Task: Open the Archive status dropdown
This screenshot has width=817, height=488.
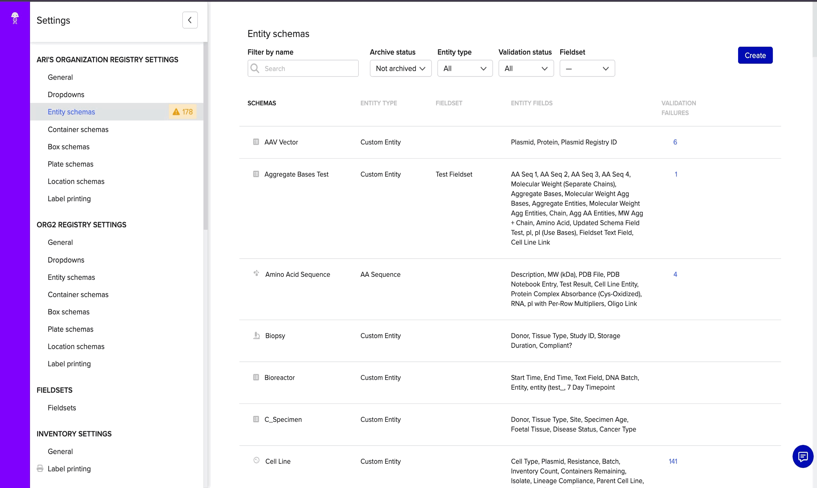Action: (x=400, y=68)
